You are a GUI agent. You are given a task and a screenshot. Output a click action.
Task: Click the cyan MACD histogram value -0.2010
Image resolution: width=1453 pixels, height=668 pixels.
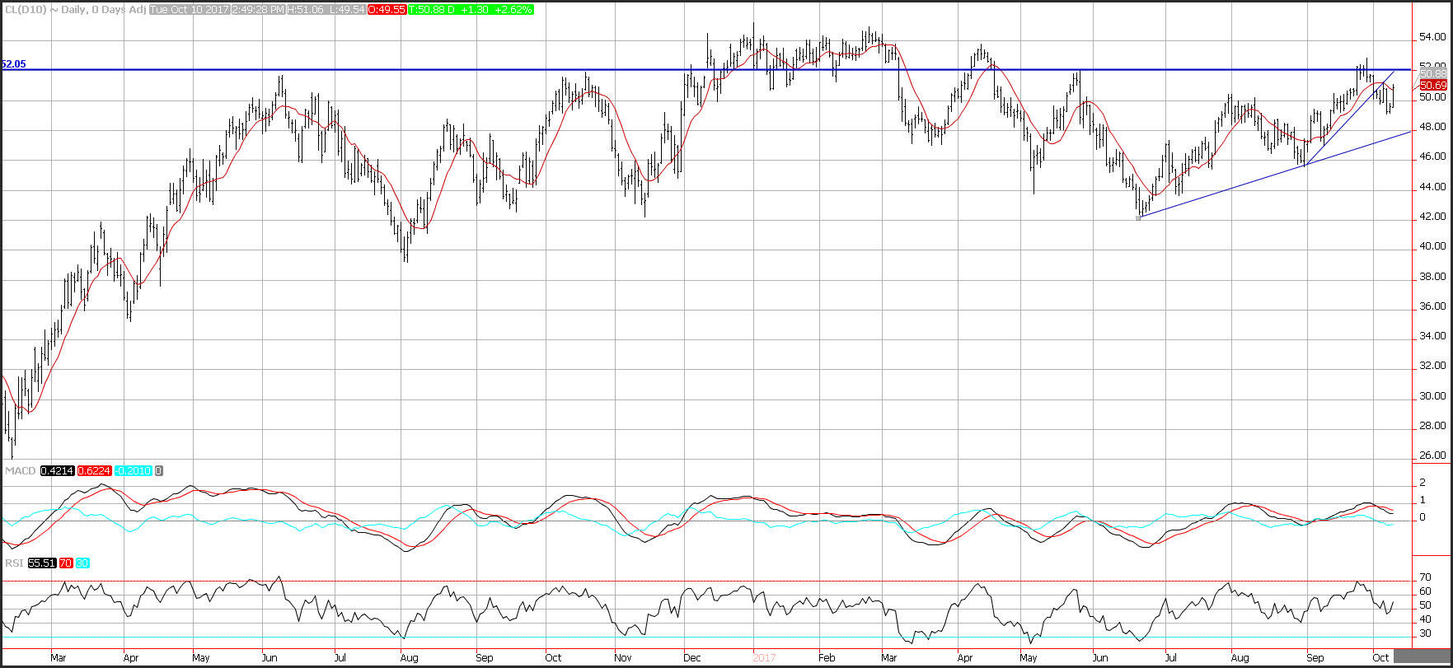(133, 471)
